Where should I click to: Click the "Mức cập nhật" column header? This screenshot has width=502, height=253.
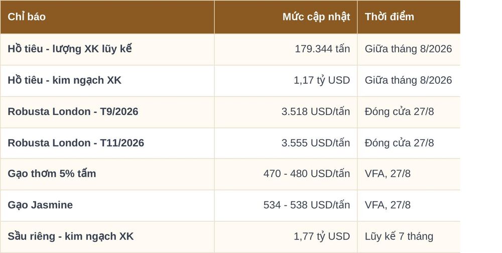click(x=316, y=17)
